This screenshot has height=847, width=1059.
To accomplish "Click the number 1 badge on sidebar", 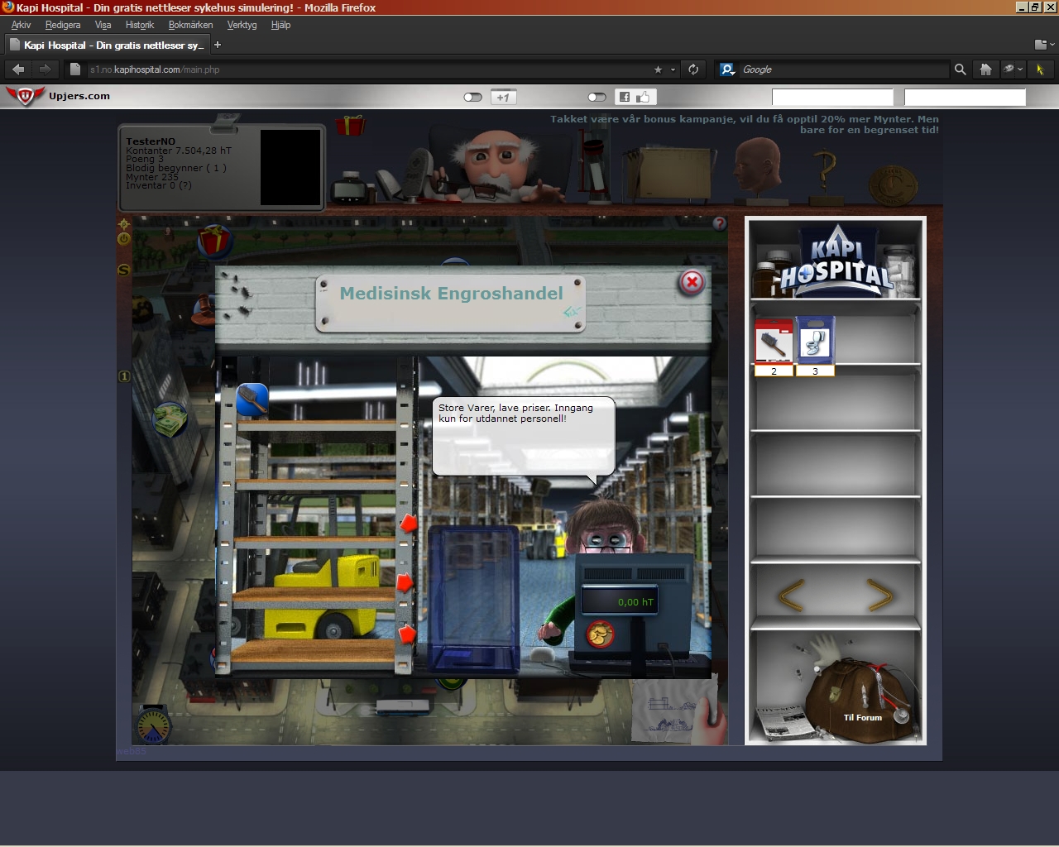I will (x=124, y=376).
